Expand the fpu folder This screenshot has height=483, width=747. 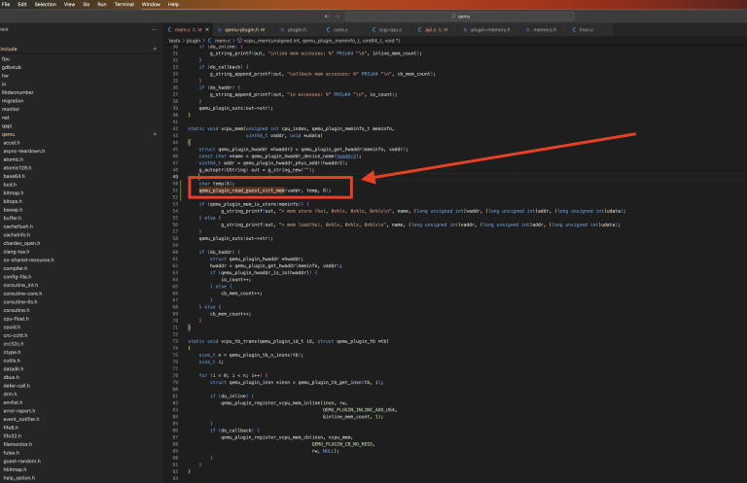click(x=6, y=59)
